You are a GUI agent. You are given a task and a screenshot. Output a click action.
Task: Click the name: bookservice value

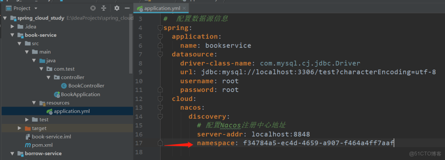[x=228, y=45]
